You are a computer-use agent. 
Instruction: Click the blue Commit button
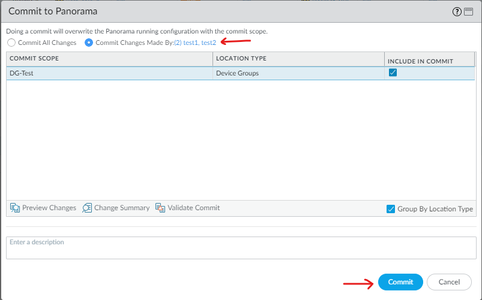400,282
